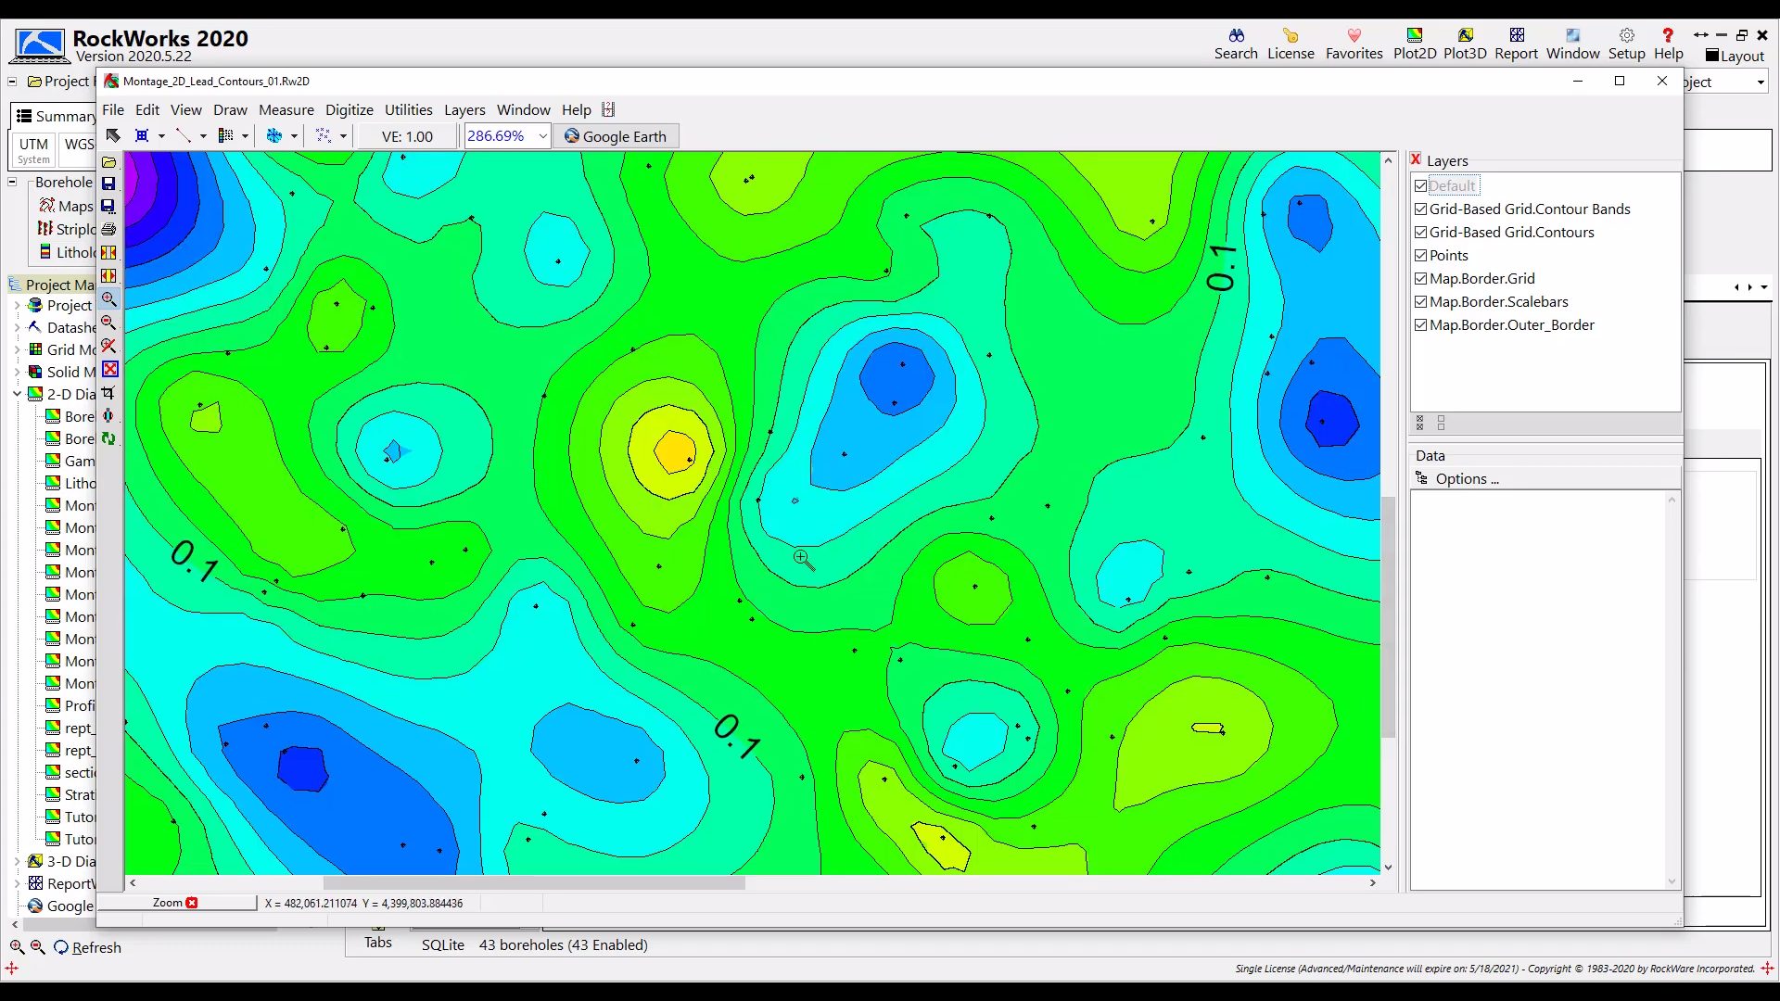The width and height of the screenshot is (1780, 1001).
Task: Click the open folder icon in side toolbar
Action: point(108,161)
